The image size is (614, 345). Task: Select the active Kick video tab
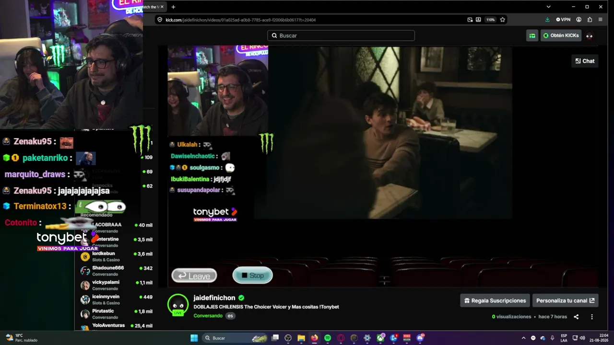click(154, 7)
